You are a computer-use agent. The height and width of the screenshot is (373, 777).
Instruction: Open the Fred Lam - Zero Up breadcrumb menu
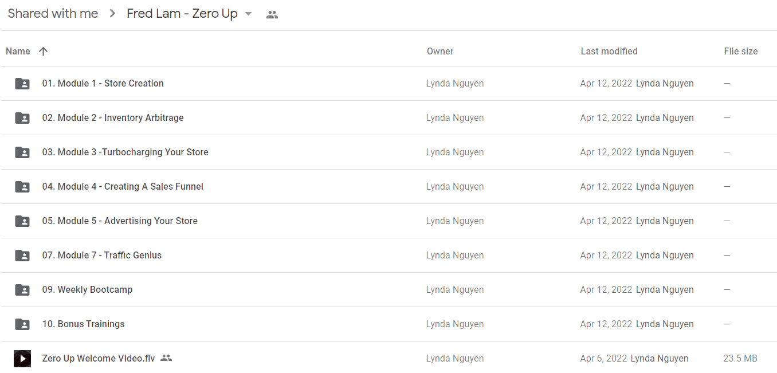(x=182, y=14)
